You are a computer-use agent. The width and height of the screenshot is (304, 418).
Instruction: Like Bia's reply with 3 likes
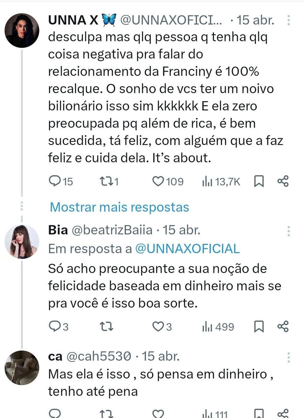(162, 326)
